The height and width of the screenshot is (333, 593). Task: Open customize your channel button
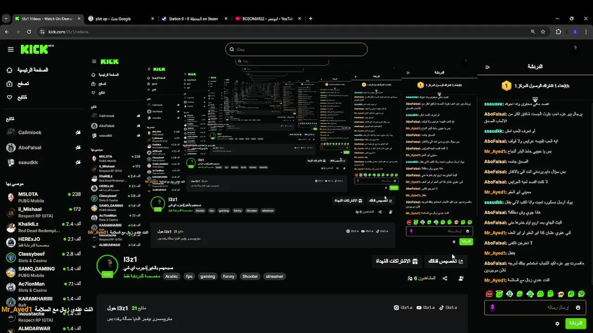click(x=446, y=261)
